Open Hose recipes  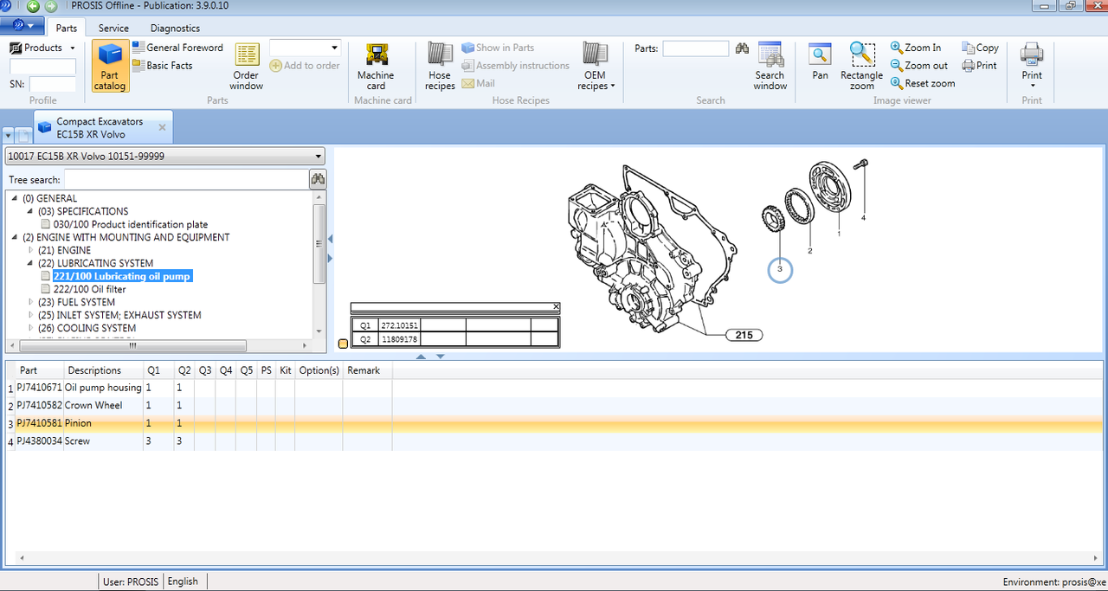point(440,67)
